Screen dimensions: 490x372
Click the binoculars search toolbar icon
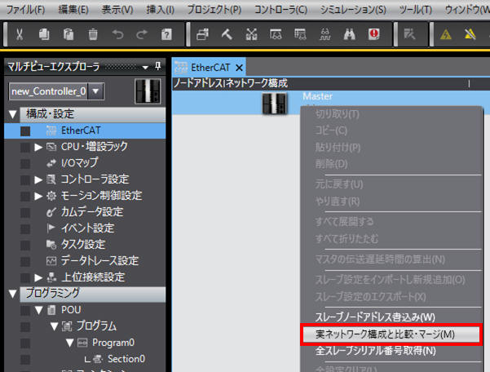tap(350, 34)
